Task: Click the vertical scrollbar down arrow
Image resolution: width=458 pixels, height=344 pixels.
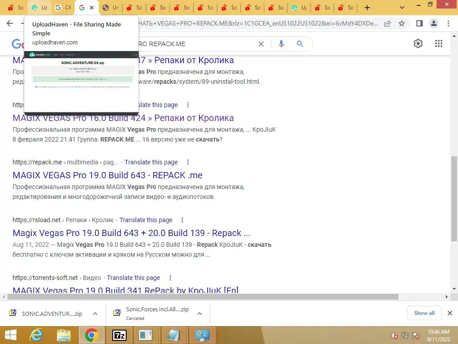Action: [454, 289]
